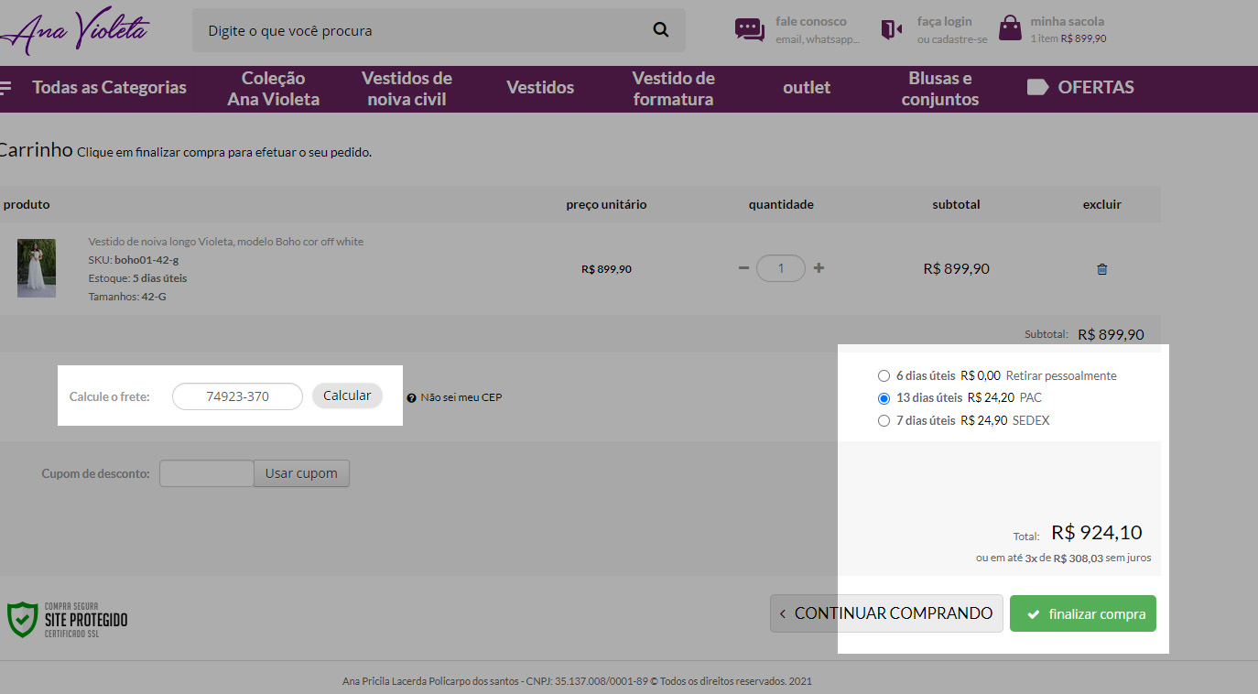Screen dimensions: 1258x694
Task: Click the Ana Violeta logo
Action: [75, 32]
